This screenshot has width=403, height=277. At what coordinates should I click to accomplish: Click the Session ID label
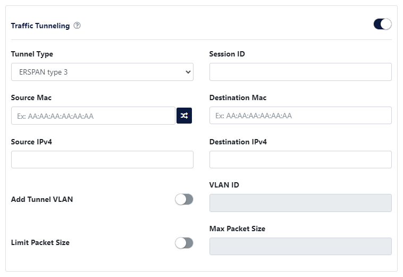tap(227, 54)
